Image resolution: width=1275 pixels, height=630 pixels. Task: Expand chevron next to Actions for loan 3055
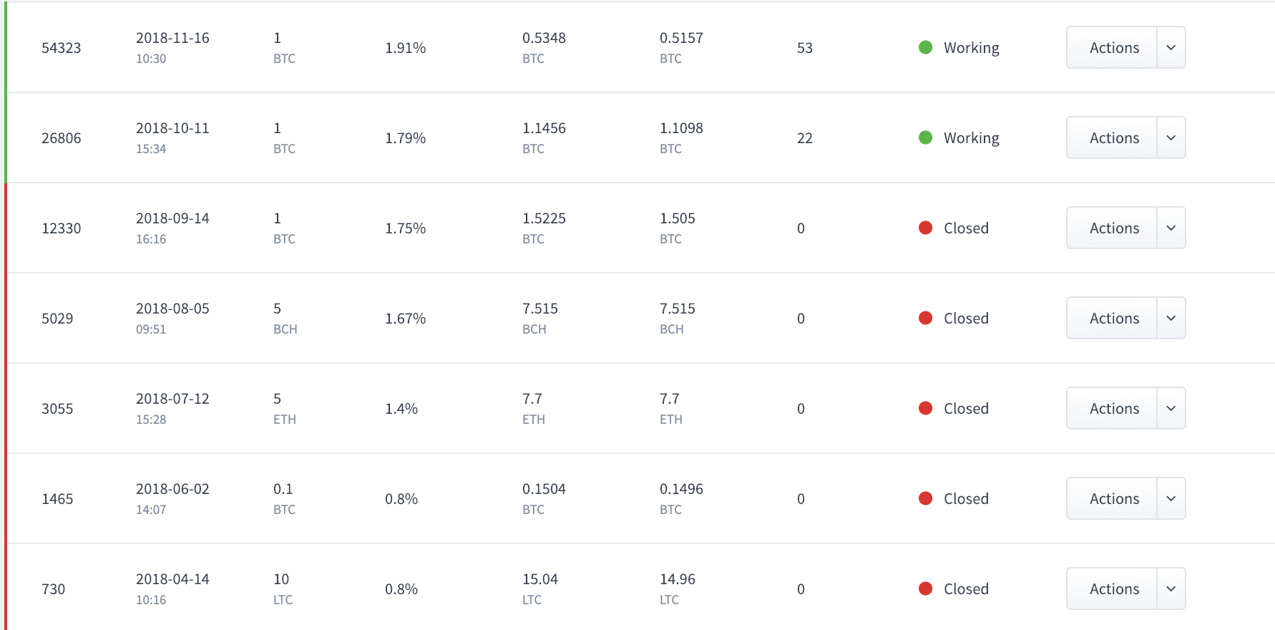point(1171,408)
